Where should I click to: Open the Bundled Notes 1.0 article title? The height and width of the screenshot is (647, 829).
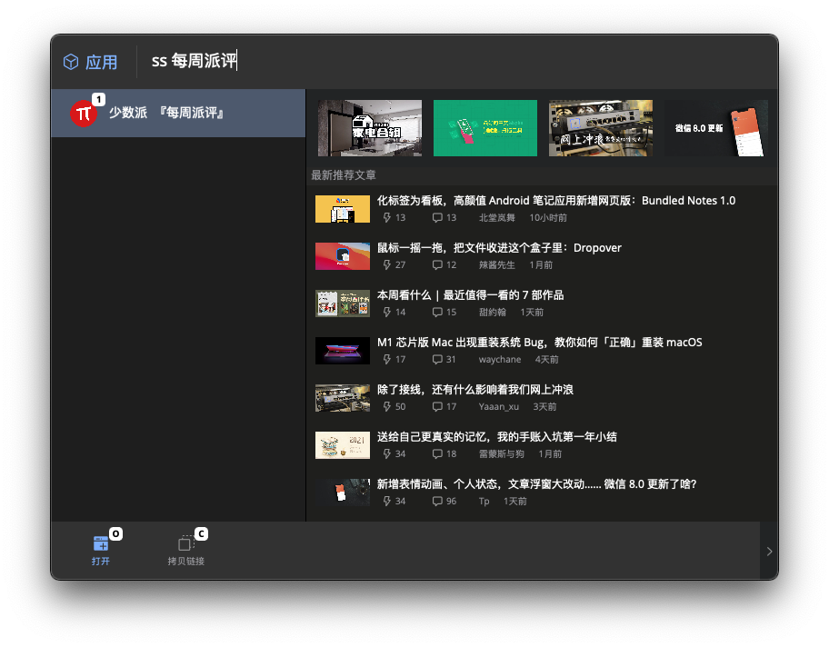(556, 200)
